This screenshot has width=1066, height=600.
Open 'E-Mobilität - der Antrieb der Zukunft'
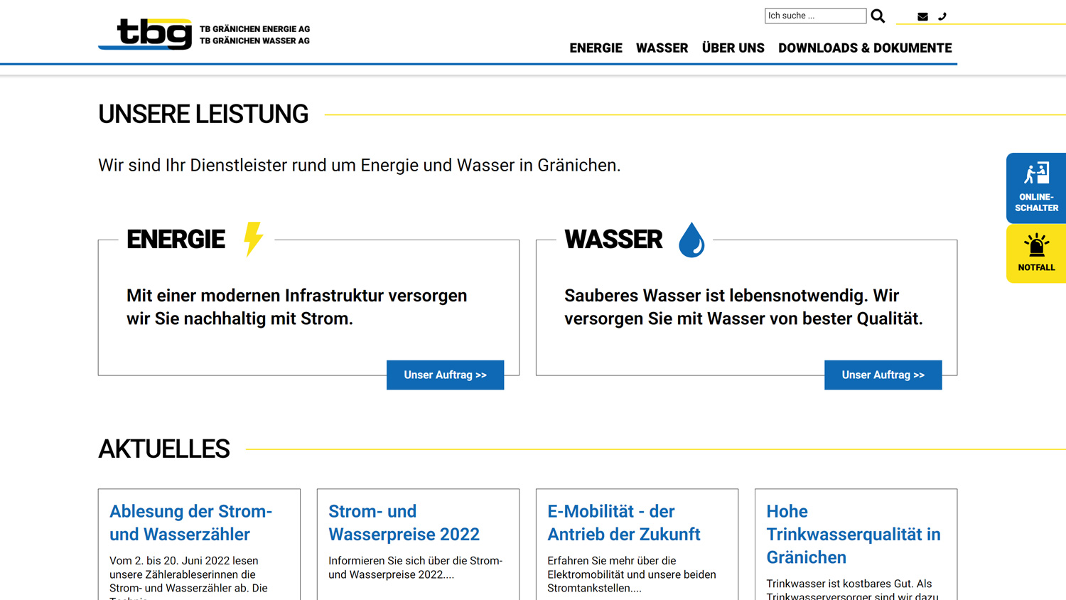click(x=623, y=523)
